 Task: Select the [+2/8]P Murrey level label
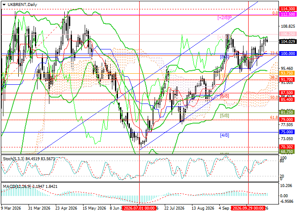pyautogui.click(x=225, y=18)
